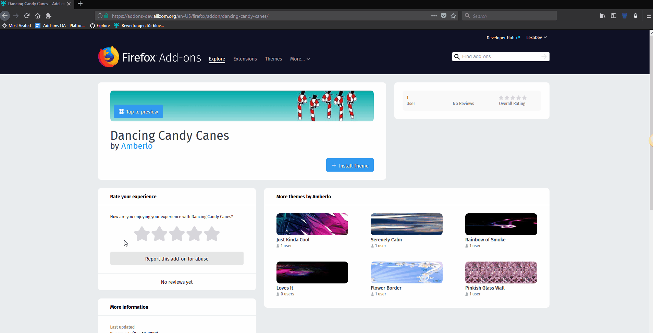Rate three stars for your experience
653x333 pixels.
point(177,234)
